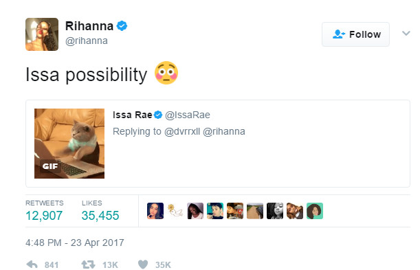Open Issa Rae's name in the quoted tweet
Viewport: 420px width, 270px height.
tap(132, 115)
